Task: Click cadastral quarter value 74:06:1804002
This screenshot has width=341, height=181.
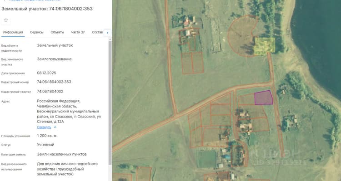Action: [x=50, y=91]
